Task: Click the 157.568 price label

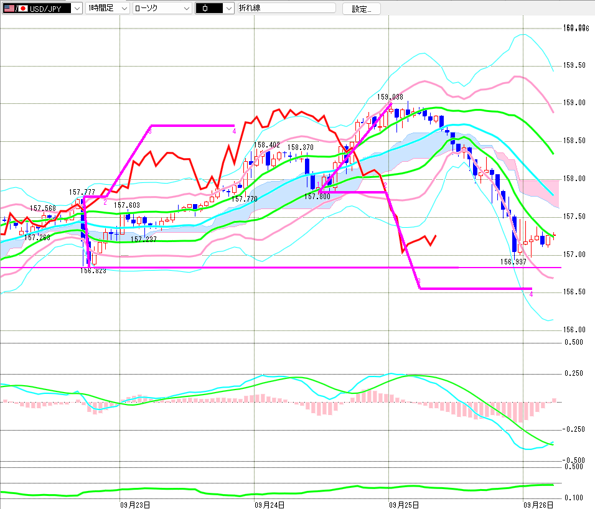Action: point(43,208)
